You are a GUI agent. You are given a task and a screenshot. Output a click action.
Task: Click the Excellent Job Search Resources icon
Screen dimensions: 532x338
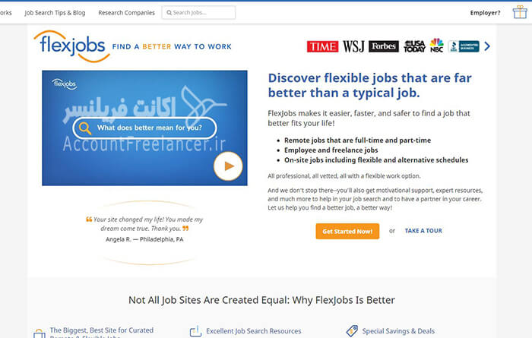tap(195, 331)
